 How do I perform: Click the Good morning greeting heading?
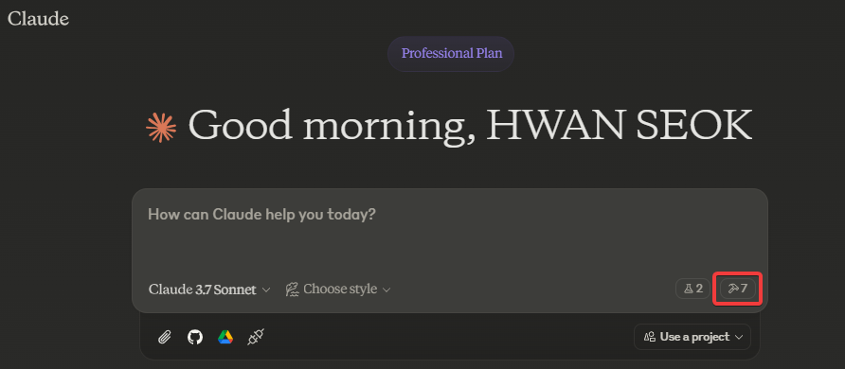tap(469, 125)
